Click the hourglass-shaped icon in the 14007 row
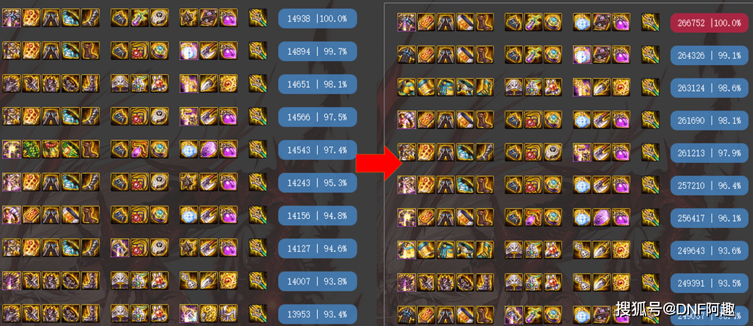This screenshot has width=753, height=326. point(188,280)
